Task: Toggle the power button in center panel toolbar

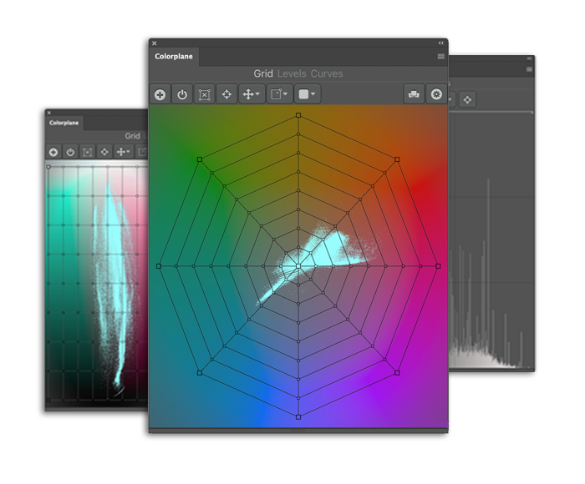Action: [x=182, y=94]
